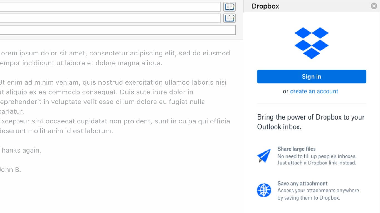This screenshot has height=213, width=380.
Task: Follow the create an account link
Action: point(314,92)
